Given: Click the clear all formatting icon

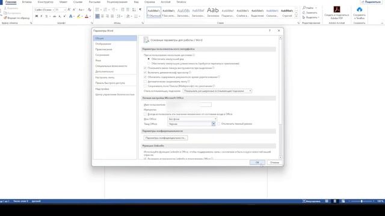Looking at the screenshot, I should (x=90, y=10).
